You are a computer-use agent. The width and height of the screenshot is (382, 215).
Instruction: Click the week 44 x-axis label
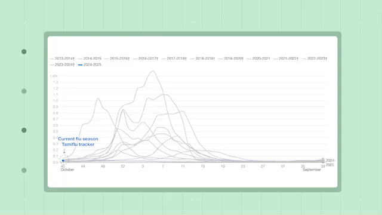click(x=83, y=166)
